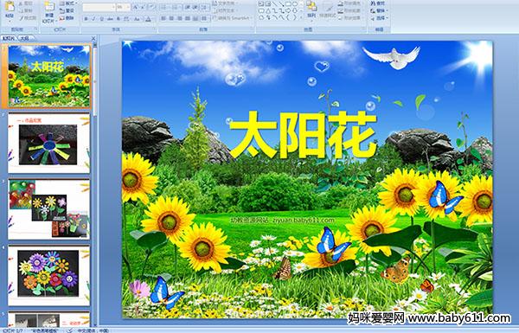This screenshot has height=333, width=519.
Task: Toggle Underline formatting
Action: tap(101, 19)
